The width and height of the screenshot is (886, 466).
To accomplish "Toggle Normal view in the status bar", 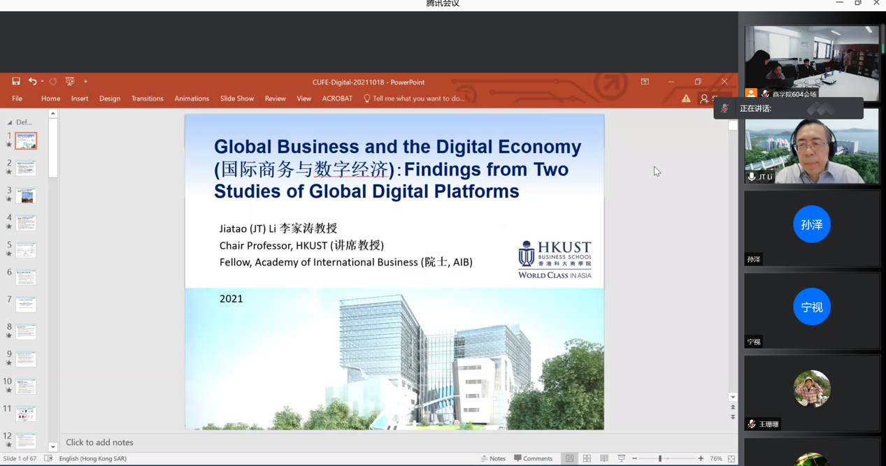I will click(569, 458).
